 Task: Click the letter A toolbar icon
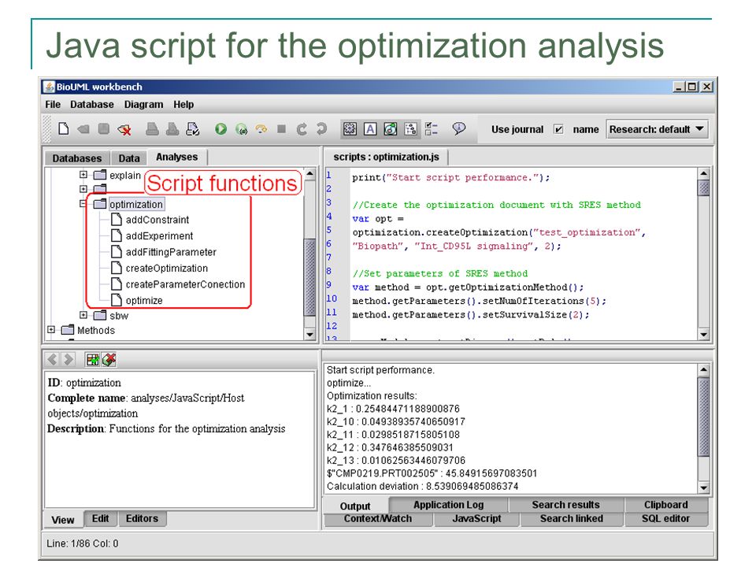(x=370, y=128)
